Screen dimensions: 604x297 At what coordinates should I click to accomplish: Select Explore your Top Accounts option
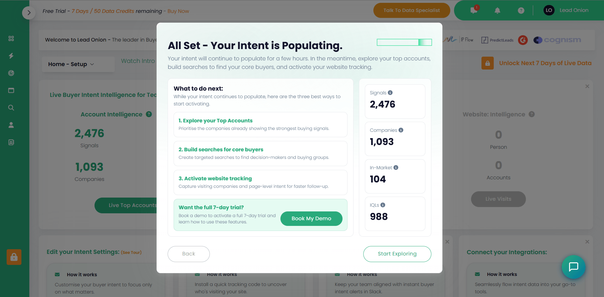click(260, 124)
